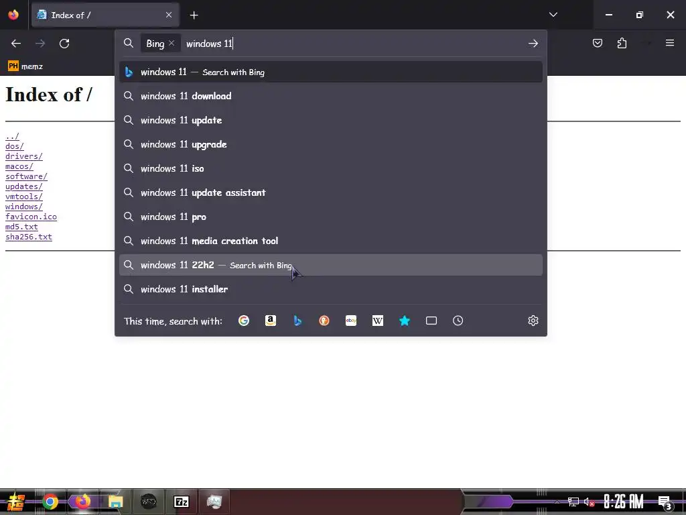Viewport: 686px width, 515px height.
Task: Open the 'drivers/' directory link
Action: pos(24,156)
